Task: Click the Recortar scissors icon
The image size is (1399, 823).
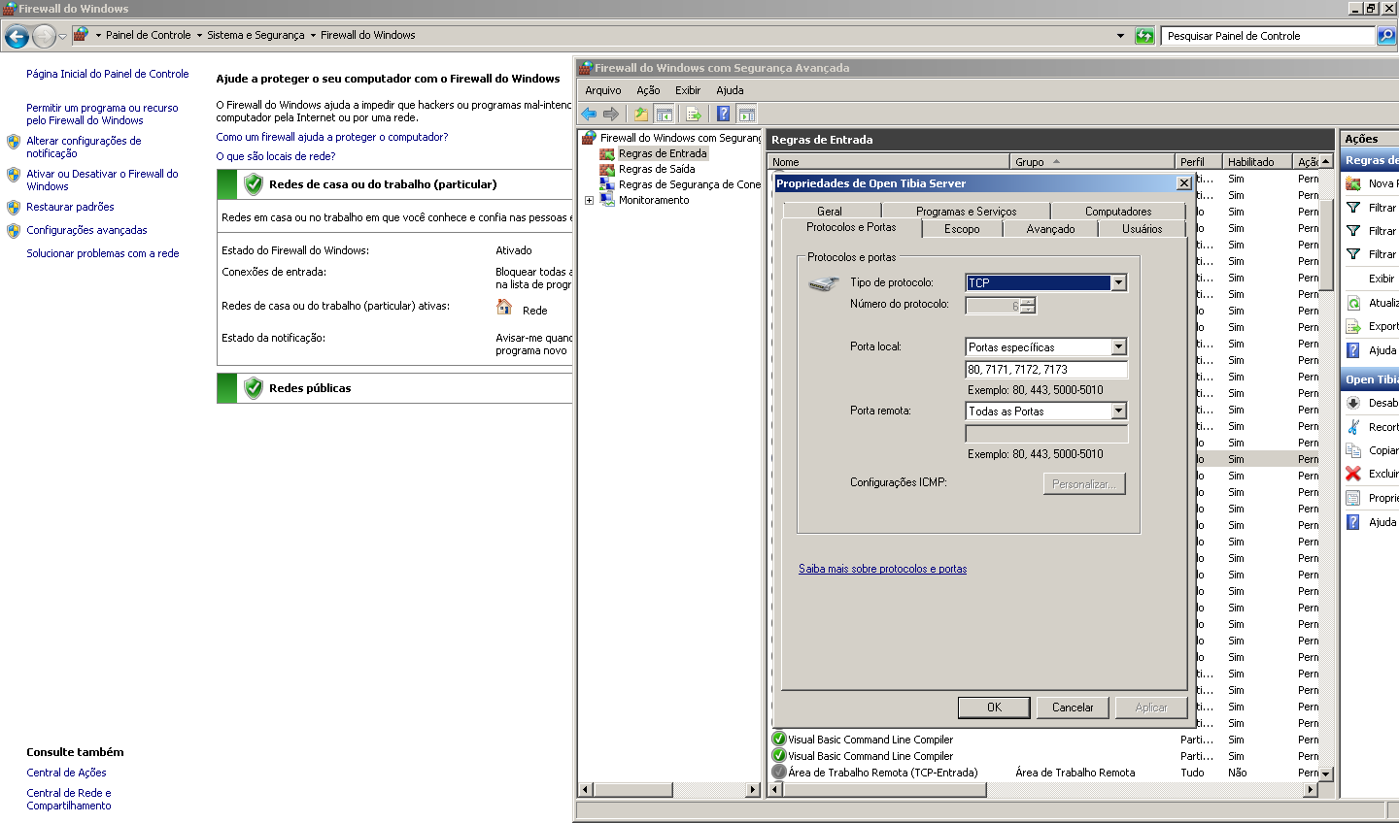Action: pos(1353,427)
